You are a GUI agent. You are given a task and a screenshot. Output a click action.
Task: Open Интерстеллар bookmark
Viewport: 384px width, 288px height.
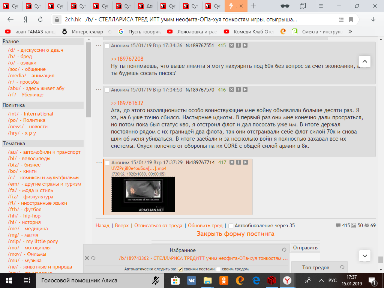coord(88,31)
